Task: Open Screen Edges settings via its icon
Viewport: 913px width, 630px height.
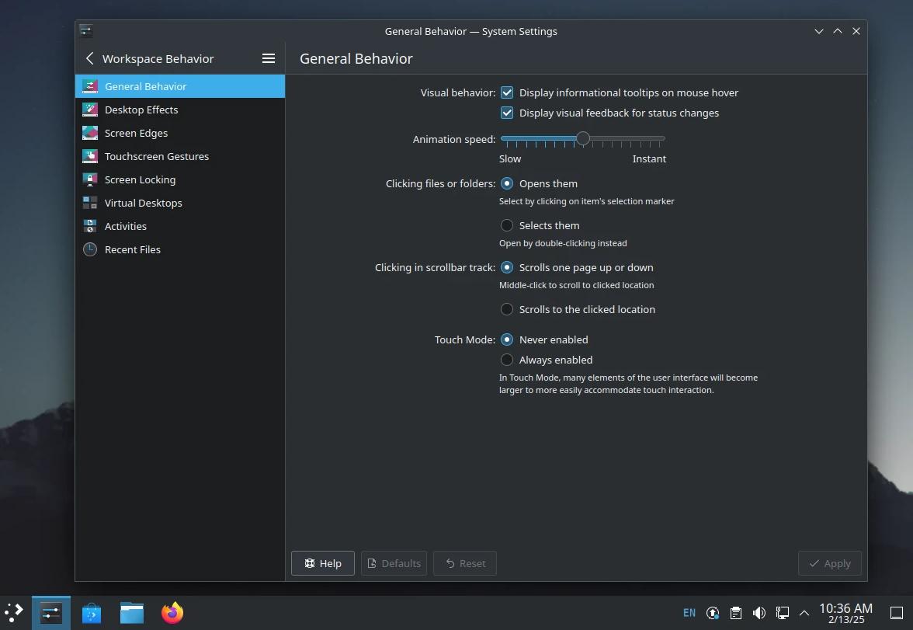Action: tap(91, 133)
